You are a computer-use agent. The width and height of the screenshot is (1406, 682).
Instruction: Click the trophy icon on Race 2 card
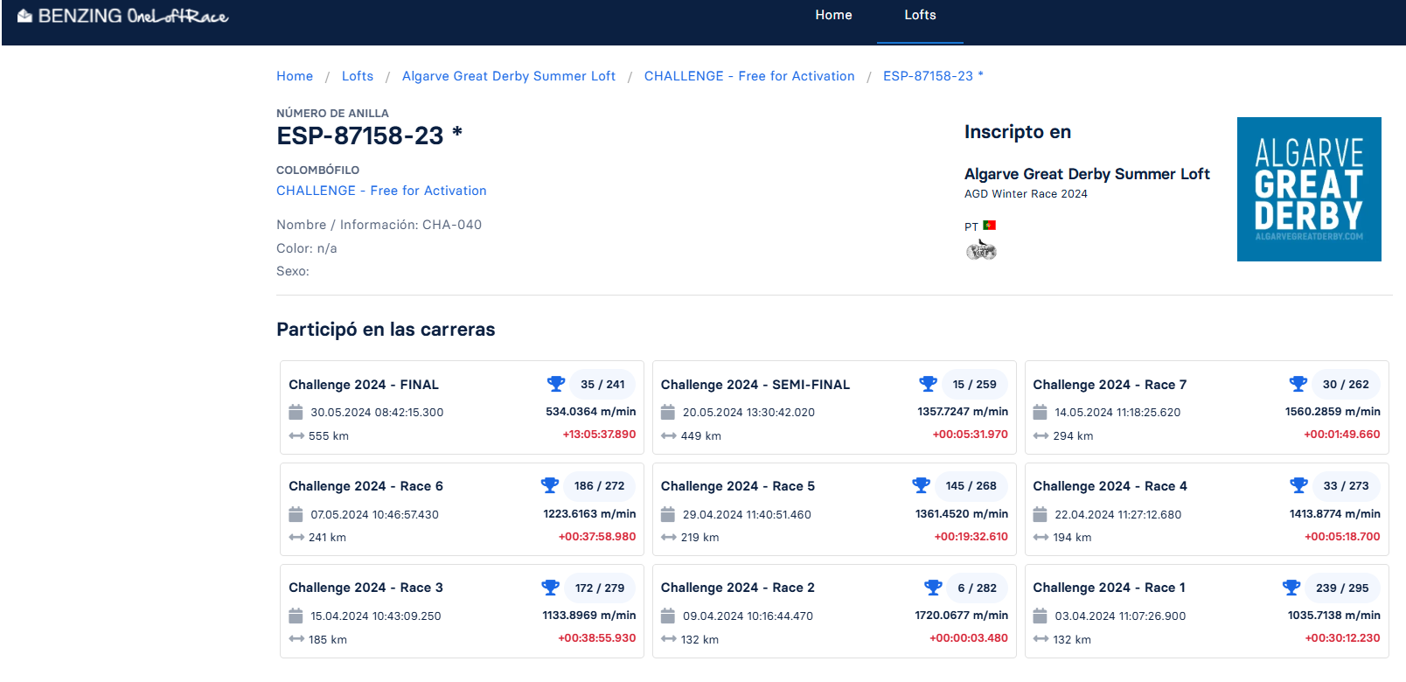[933, 588]
